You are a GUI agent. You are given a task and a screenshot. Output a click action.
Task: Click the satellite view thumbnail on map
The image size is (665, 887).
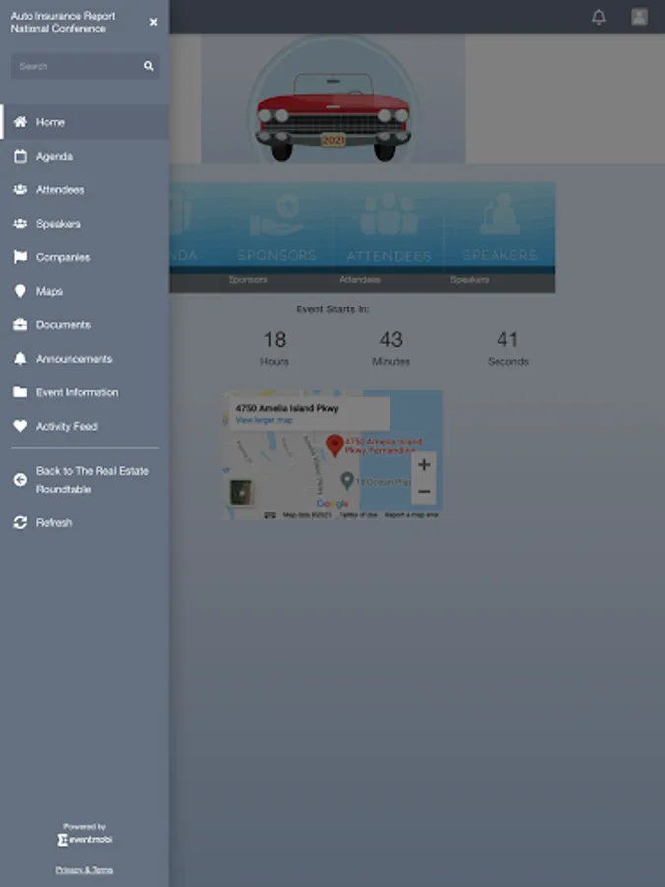[241, 492]
